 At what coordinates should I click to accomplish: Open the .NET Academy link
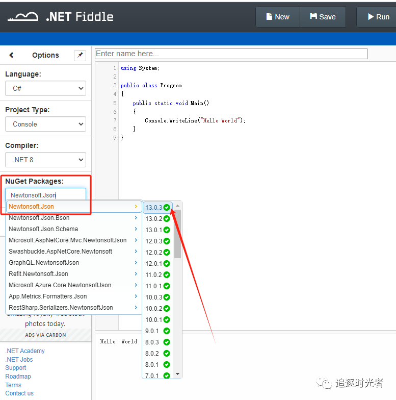tap(25, 351)
